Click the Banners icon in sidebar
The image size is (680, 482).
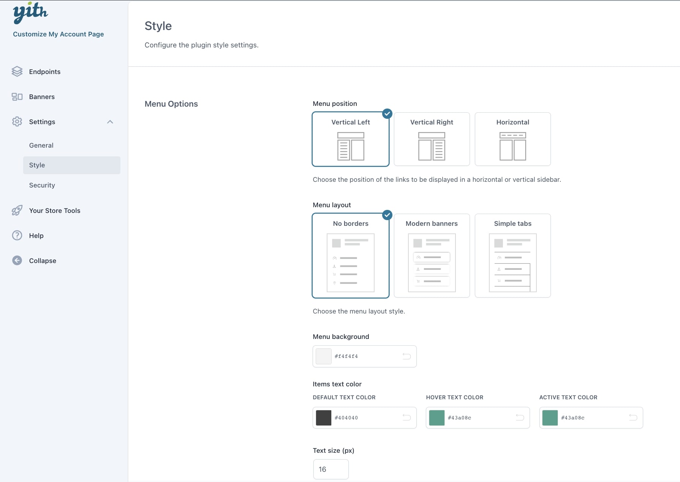17,97
